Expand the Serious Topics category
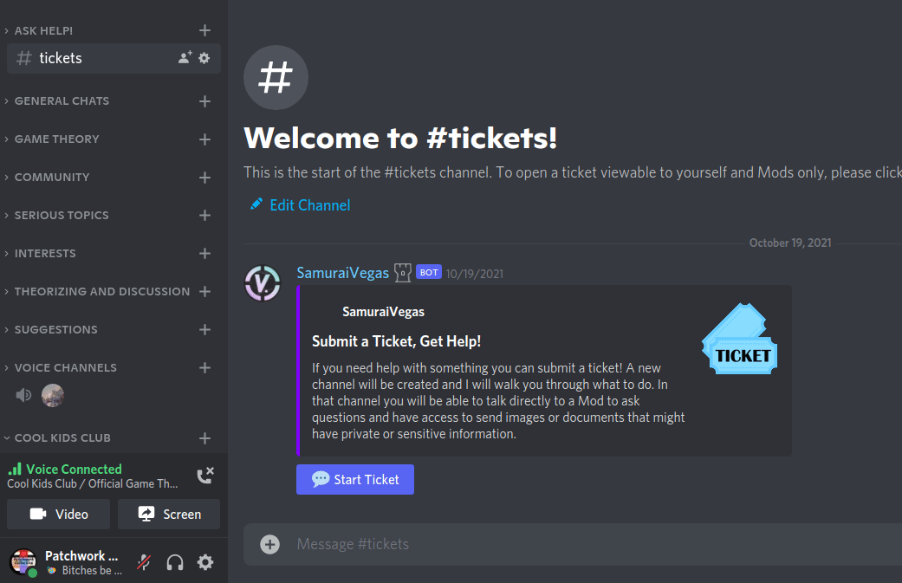 point(62,216)
